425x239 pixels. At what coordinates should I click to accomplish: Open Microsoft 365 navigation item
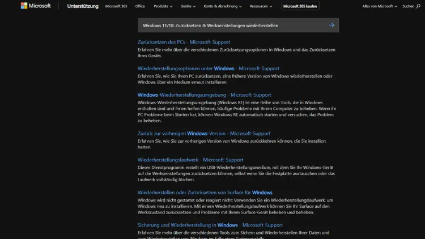116,6
